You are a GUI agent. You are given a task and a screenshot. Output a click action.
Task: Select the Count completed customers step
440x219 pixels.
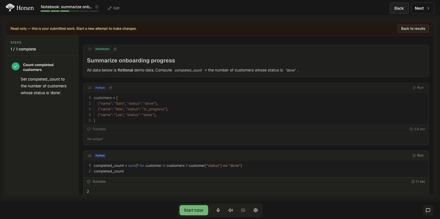(38, 67)
